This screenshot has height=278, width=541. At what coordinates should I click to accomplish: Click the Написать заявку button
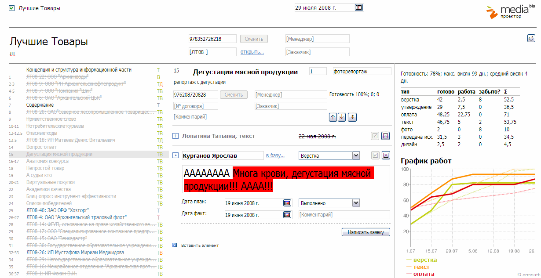tap(366, 232)
